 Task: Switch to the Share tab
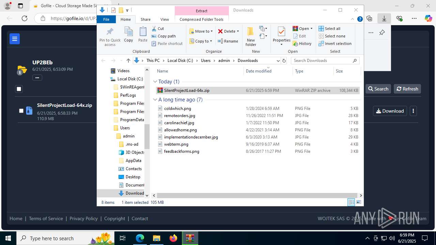pyautogui.click(x=145, y=19)
